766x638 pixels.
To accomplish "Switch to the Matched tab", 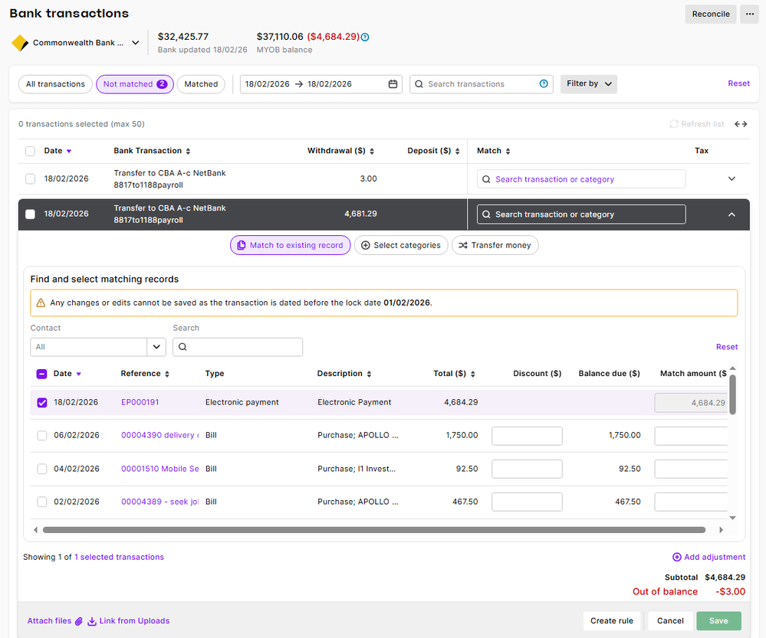I will tap(201, 84).
